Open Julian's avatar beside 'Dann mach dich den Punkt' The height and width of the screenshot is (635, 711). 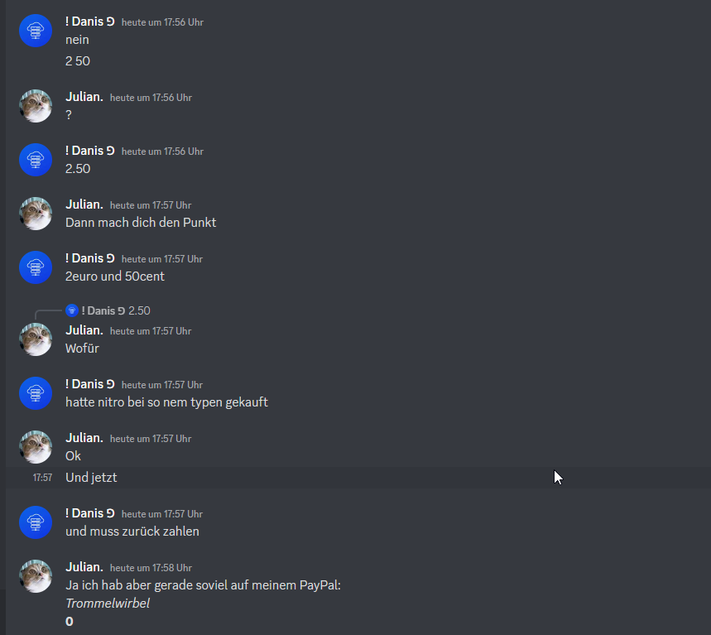pos(36,213)
